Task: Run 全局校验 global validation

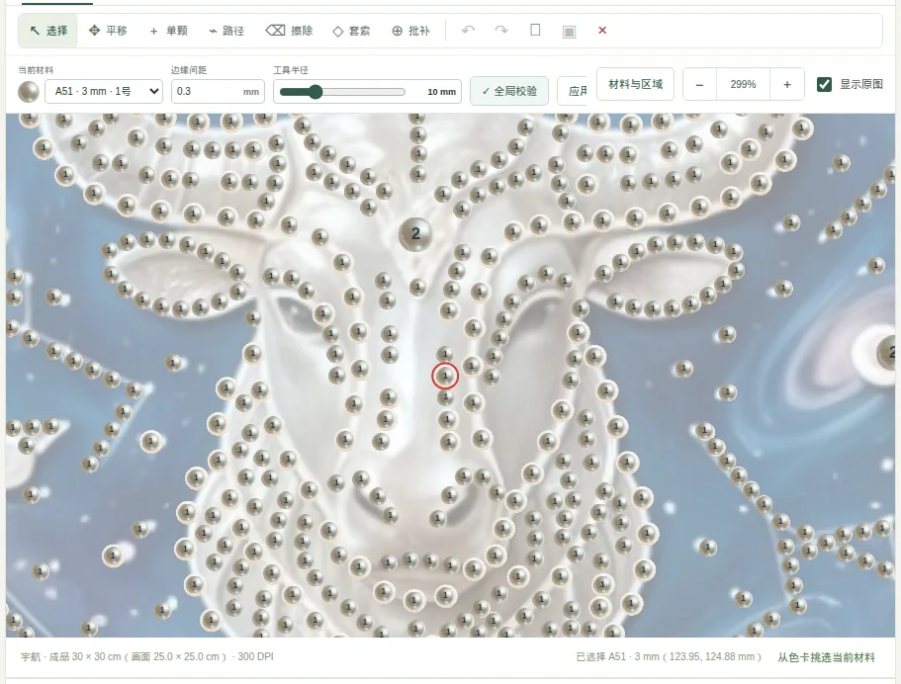Action: click(x=509, y=91)
